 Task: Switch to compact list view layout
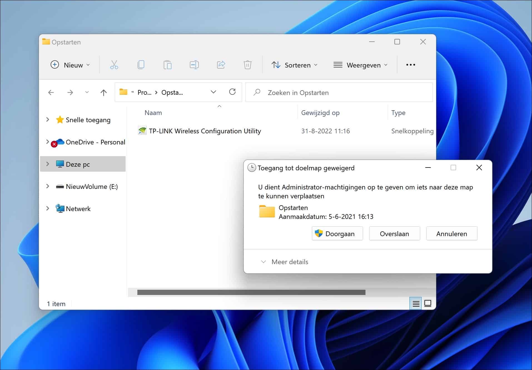pos(416,303)
